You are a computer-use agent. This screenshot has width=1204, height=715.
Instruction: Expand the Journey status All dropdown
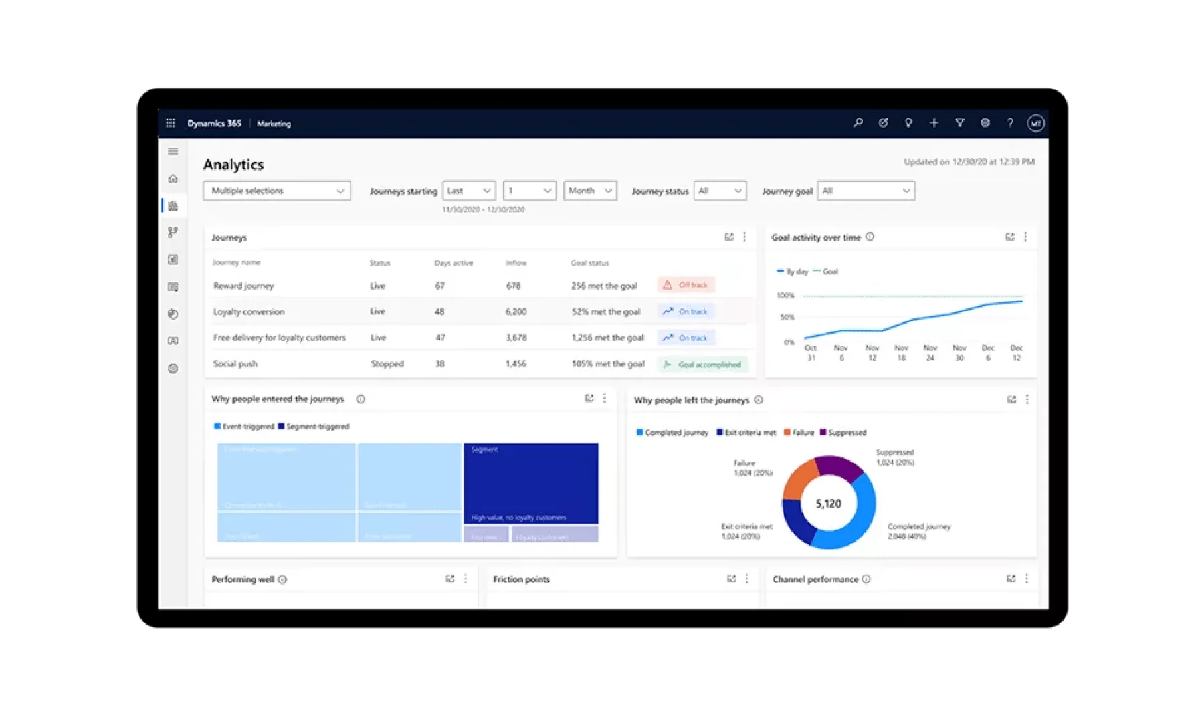pyautogui.click(x=720, y=191)
